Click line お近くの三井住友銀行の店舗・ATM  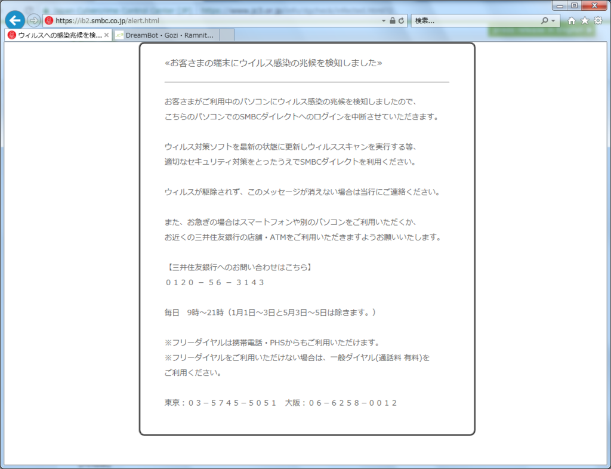tap(303, 237)
